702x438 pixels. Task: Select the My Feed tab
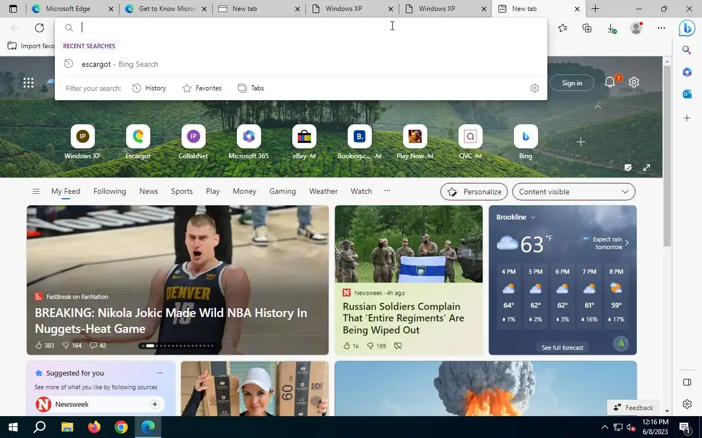[x=66, y=191]
